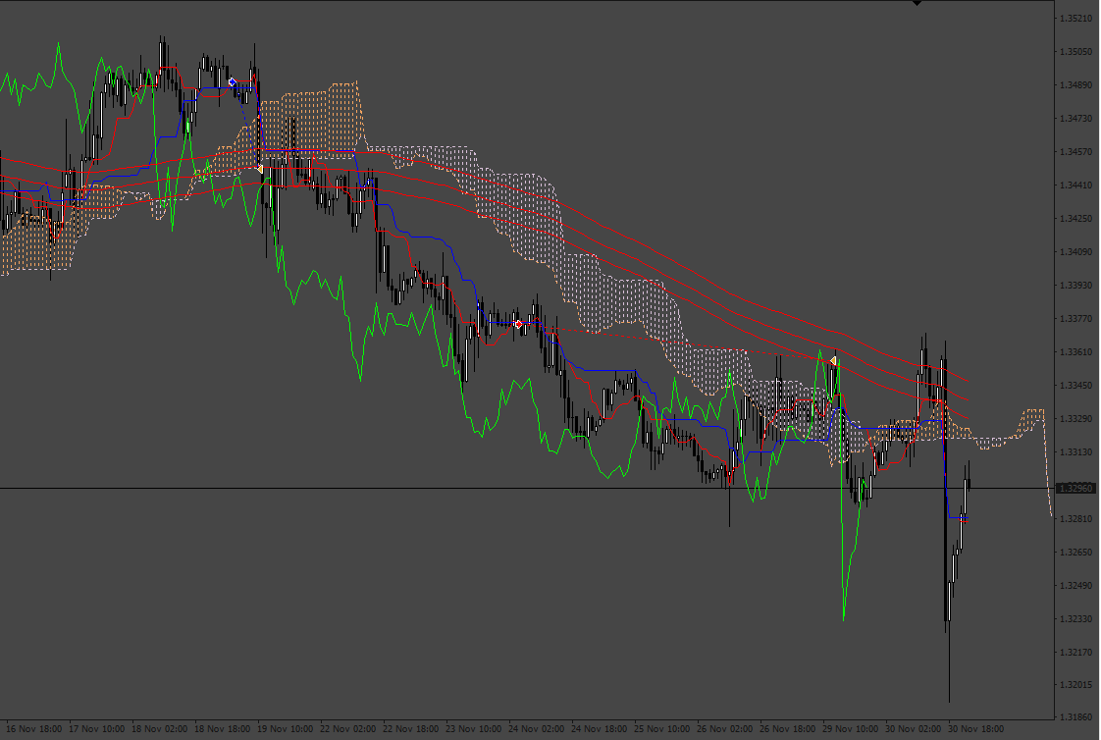This screenshot has height=740, width=1101.
Task: Click the blue trade entry arrow marker
Action: pos(233,82)
